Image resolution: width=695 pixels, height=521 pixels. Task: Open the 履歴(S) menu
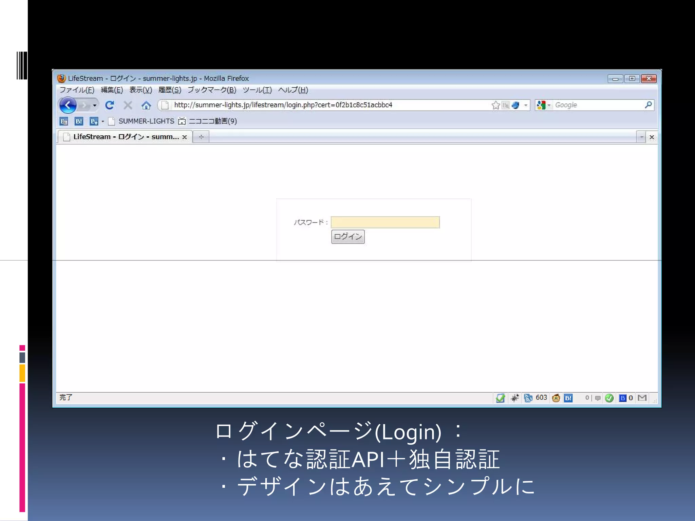pyautogui.click(x=170, y=90)
